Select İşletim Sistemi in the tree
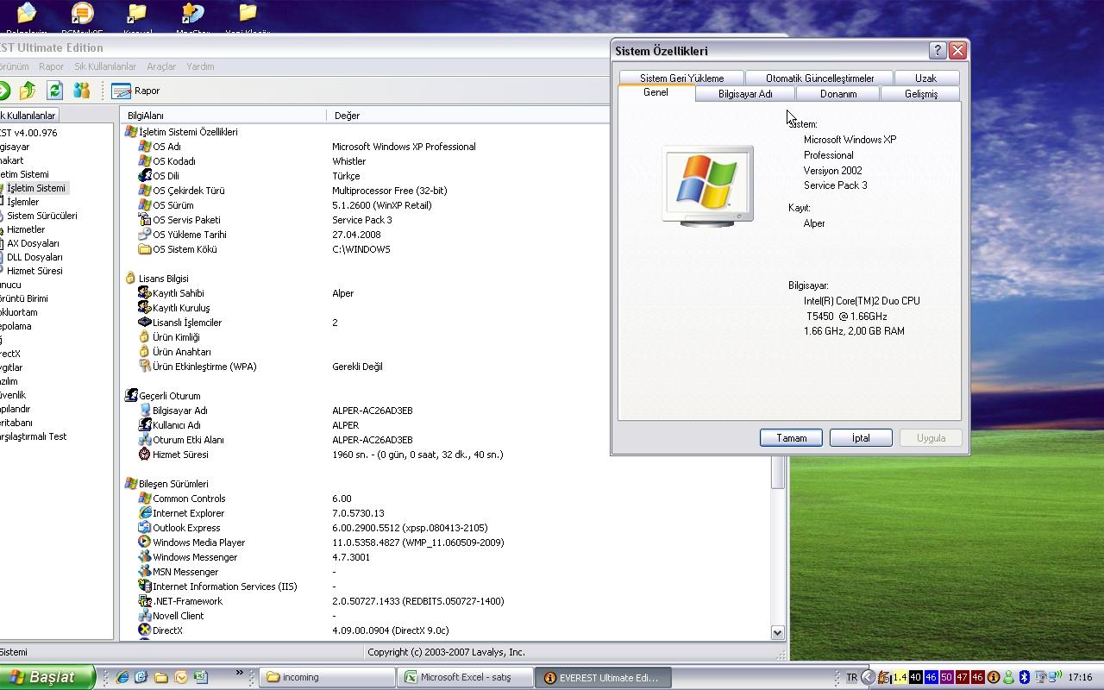1104x690 pixels. coord(35,188)
